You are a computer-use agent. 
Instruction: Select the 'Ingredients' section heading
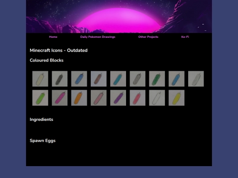tap(41, 120)
